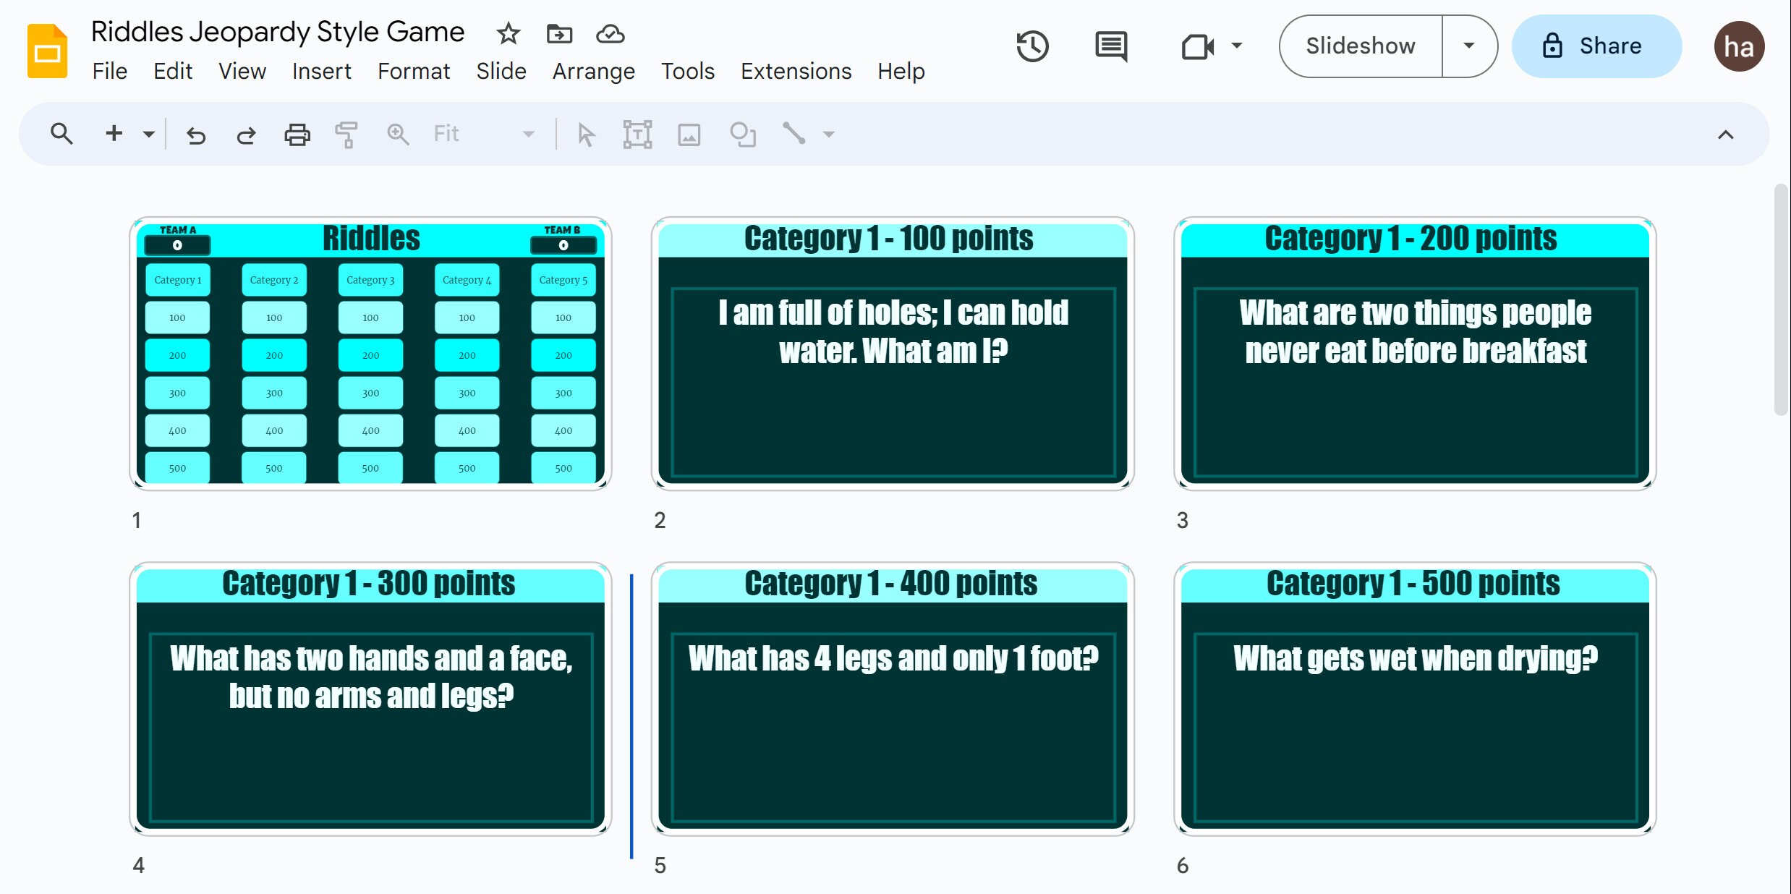Screen dimensions: 1791x894
Task: Click the paint format tool
Action: click(346, 134)
